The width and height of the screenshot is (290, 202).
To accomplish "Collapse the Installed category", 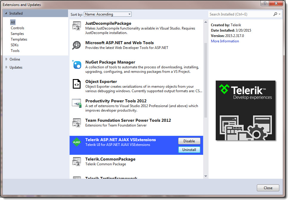I will coord(6,13).
